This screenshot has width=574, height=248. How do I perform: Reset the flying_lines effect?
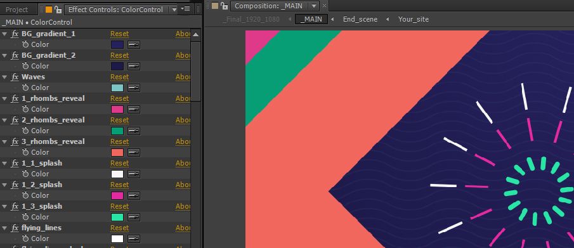(120, 228)
